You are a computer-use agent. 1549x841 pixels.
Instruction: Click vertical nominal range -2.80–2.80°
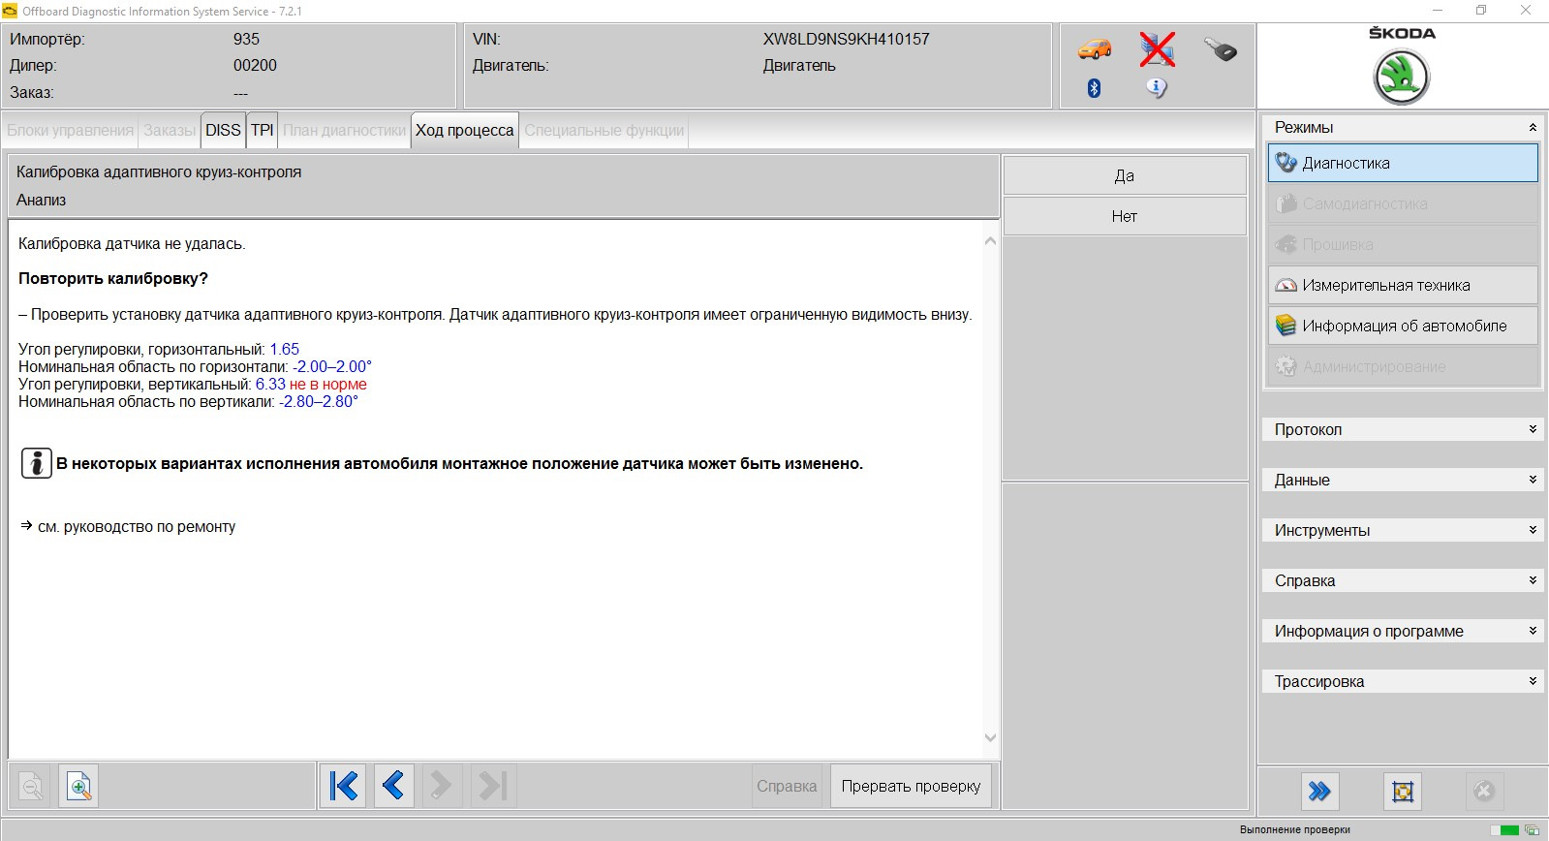coord(319,401)
